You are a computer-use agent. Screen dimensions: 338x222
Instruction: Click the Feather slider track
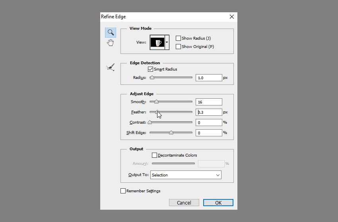pos(171,112)
